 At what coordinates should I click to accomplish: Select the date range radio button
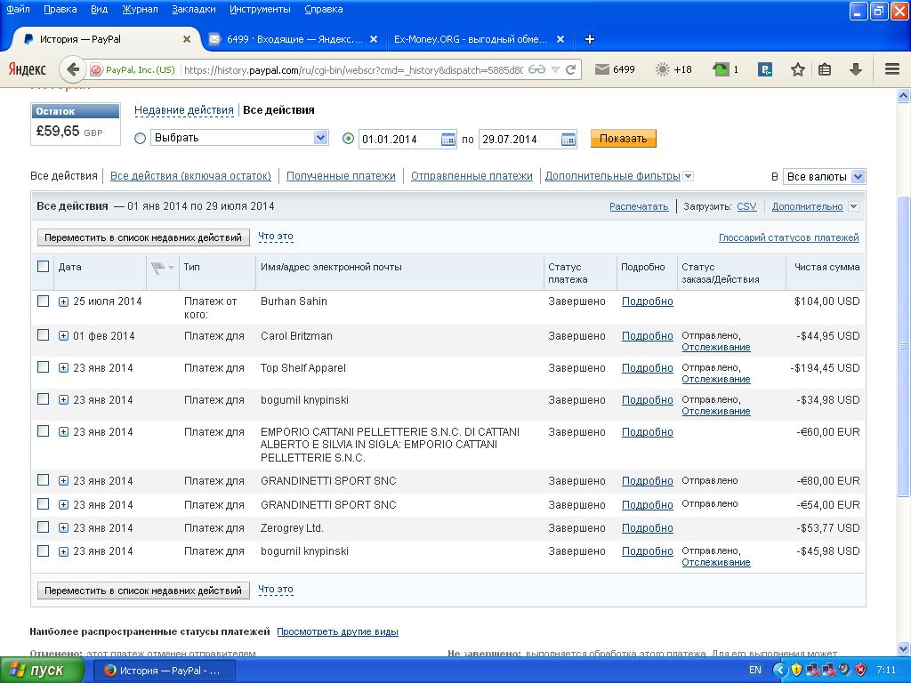pyautogui.click(x=348, y=138)
